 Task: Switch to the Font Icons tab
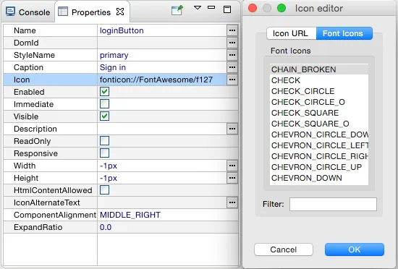tap(344, 33)
